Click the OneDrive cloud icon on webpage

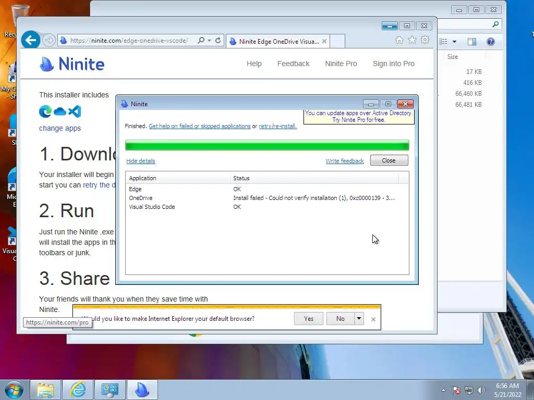pyautogui.click(x=60, y=111)
